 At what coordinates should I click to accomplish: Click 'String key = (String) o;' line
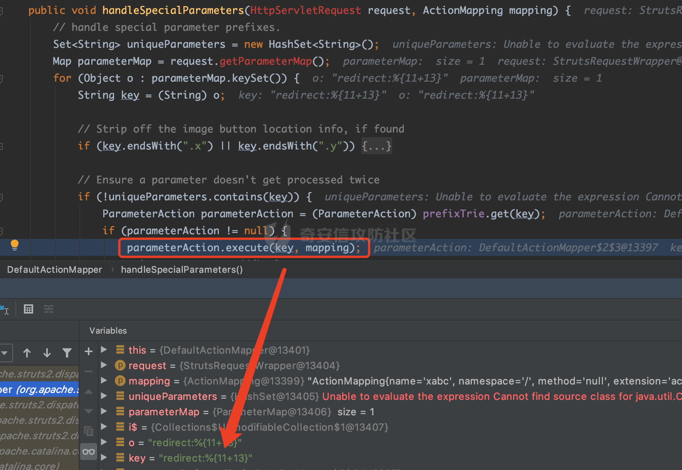pos(151,95)
